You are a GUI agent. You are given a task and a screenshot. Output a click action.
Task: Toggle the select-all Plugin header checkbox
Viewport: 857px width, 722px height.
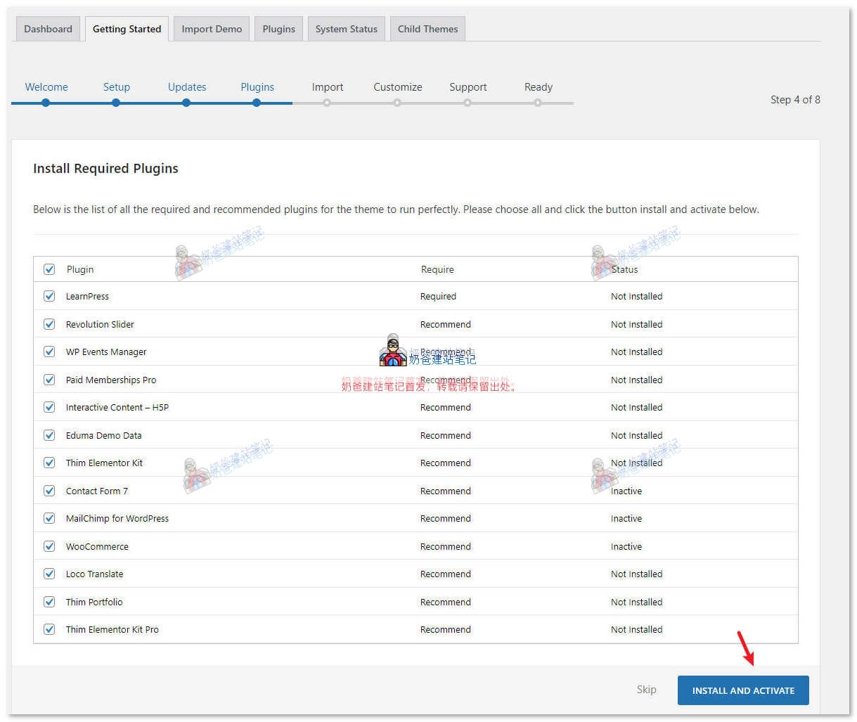[x=49, y=269]
